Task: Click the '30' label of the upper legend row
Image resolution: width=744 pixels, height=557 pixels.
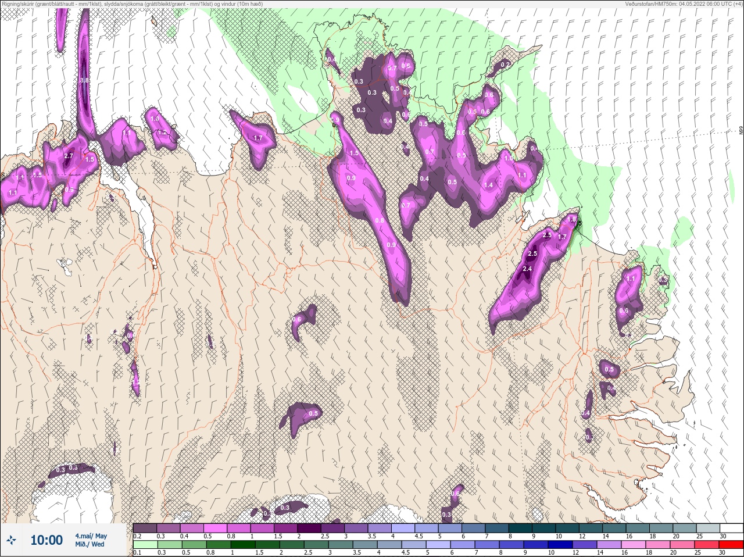Action: coord(722,536)
